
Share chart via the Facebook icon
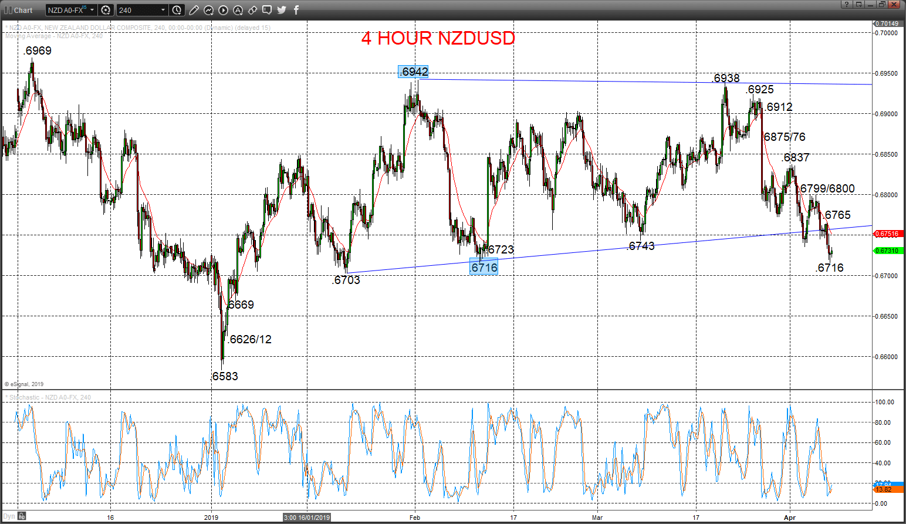coord(296,10)
